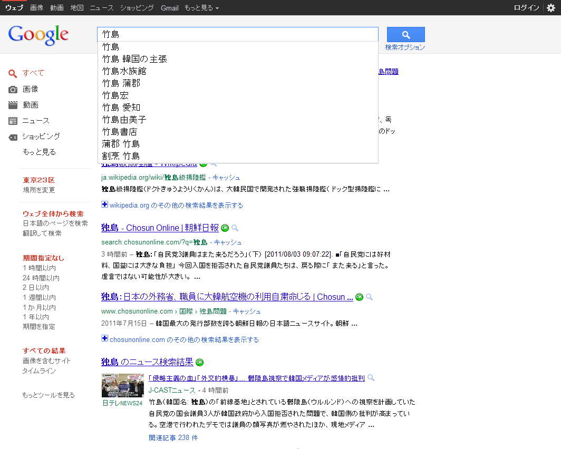
Task: Open Gmail in the top navigation bar
Action: (170, 8)
